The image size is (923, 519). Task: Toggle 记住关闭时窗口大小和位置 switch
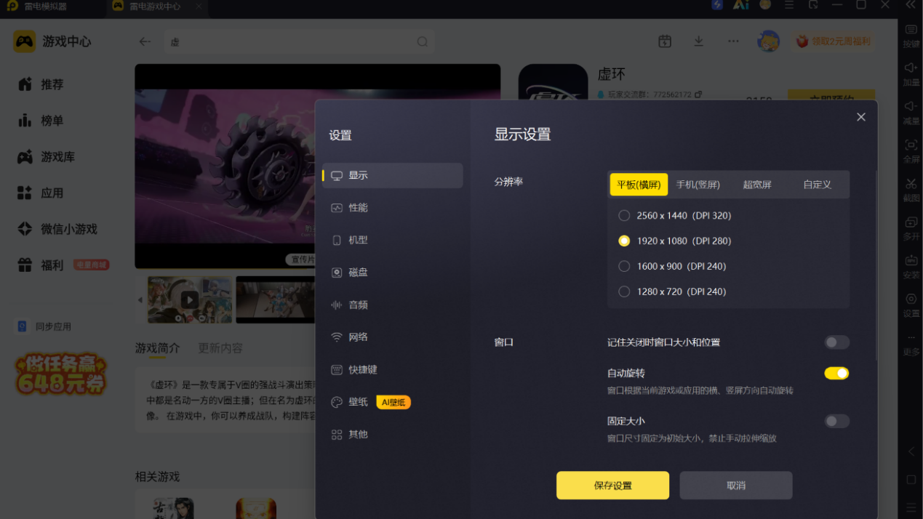836,342
